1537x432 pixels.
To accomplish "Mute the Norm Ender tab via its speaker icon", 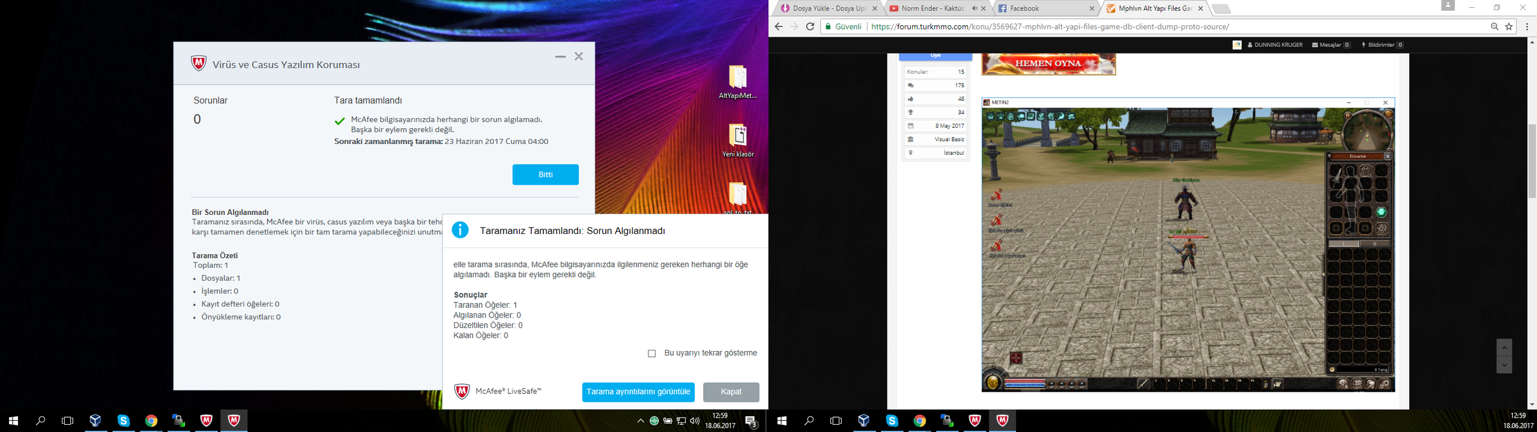I will coord(974,8).
